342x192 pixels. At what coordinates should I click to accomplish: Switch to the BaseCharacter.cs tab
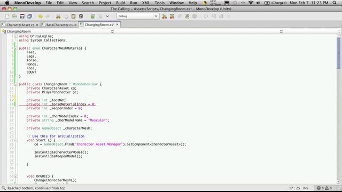(59, 25)
